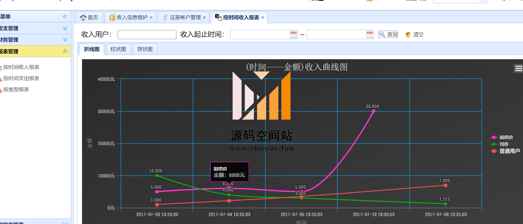Close the 证券帐户管理 tab
This screenshot has width=523, height=224.
click(204, 17)
